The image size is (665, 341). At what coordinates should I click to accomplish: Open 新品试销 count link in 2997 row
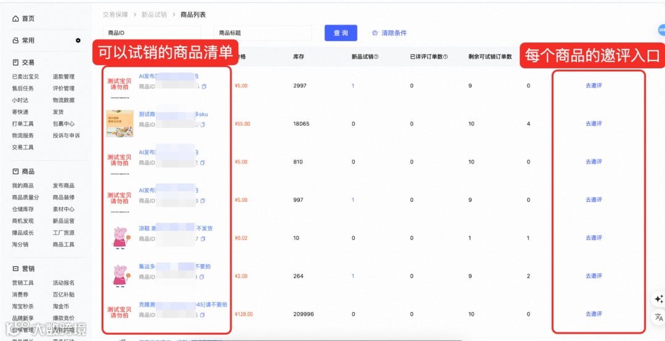click(353, 86)
